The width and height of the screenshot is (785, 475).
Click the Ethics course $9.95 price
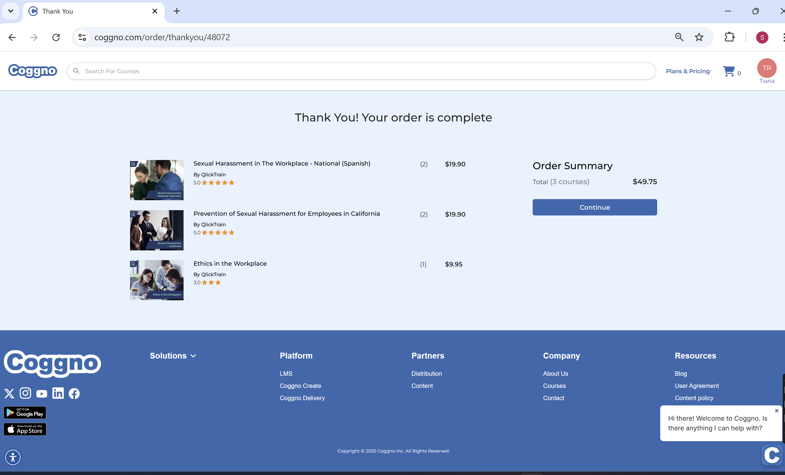pos(453,264)
